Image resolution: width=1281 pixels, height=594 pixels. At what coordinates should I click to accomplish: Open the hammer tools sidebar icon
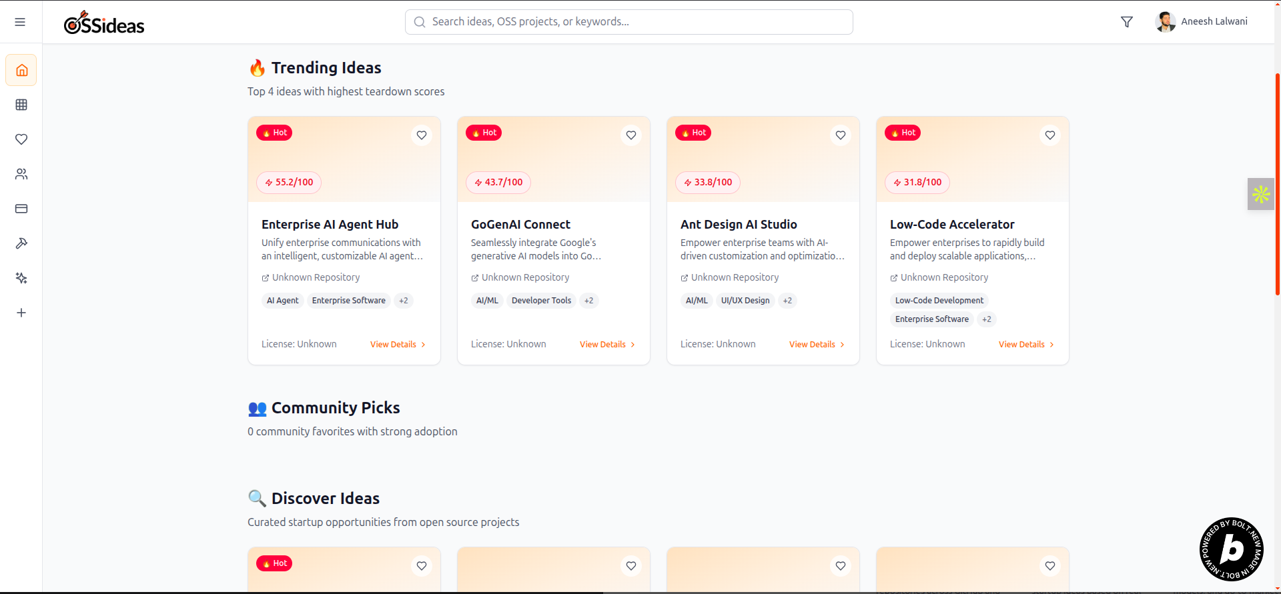pyautogui.click(x=21, y=243)
